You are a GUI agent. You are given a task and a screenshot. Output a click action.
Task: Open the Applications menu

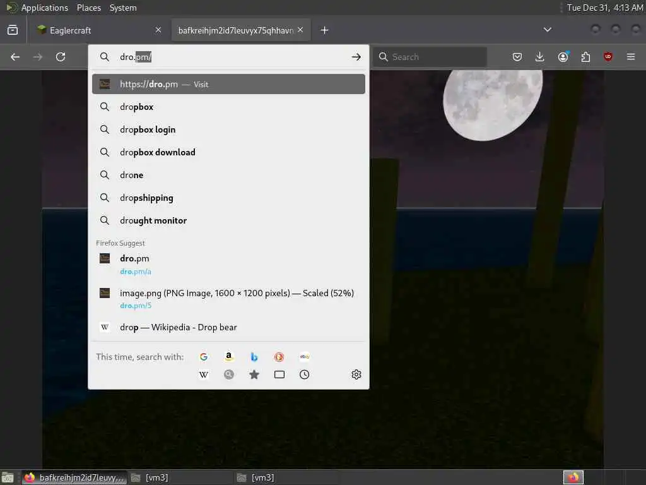(45, 8)
